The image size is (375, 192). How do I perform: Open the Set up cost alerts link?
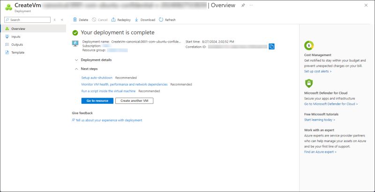[x=318, y=71]
